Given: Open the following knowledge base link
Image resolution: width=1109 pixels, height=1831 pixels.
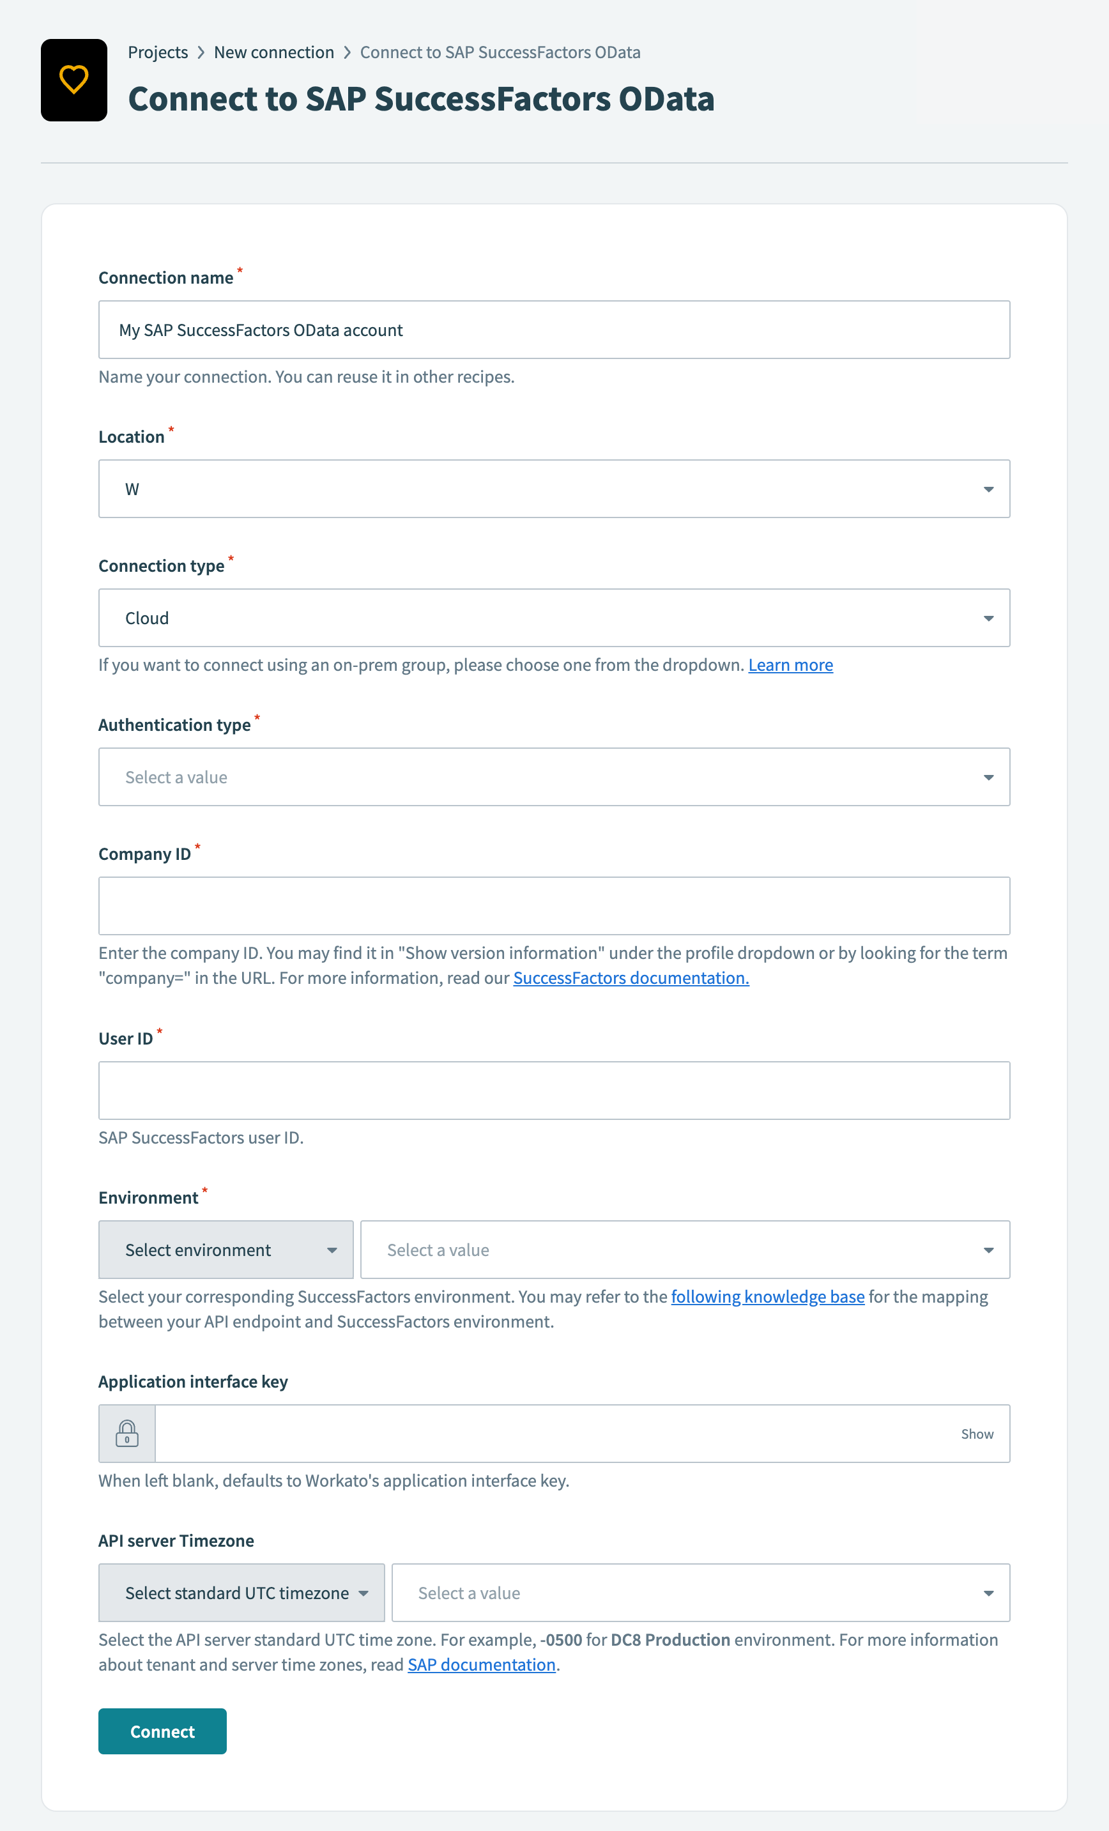Looking at the screenshot, I should coord(768,1297).
